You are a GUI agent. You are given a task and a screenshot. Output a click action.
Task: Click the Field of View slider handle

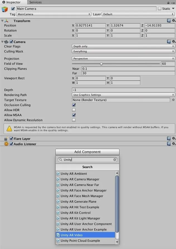coord(101,64)
